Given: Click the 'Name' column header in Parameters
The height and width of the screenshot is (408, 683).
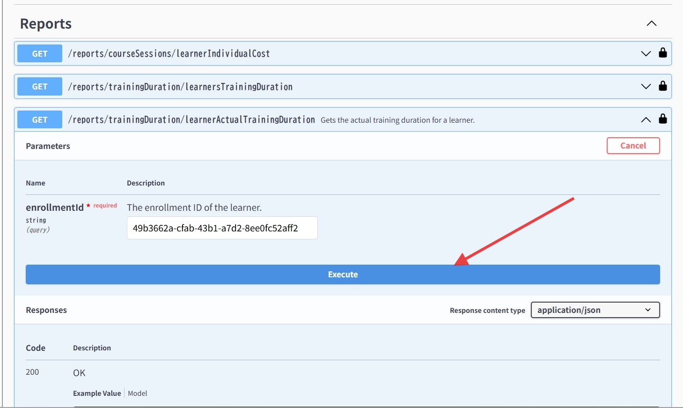Looking at the screenshot, I should (36, 183).
